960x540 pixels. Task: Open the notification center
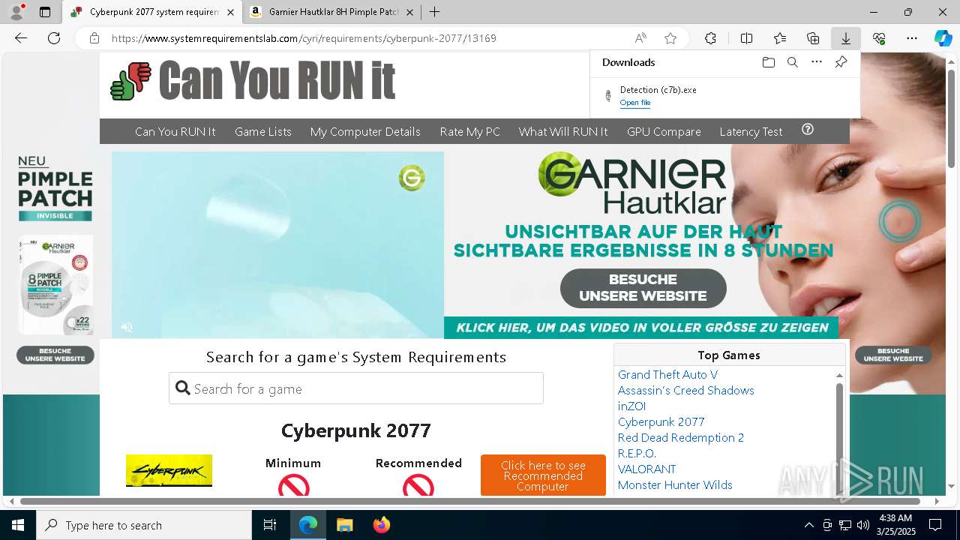(935, 525)
